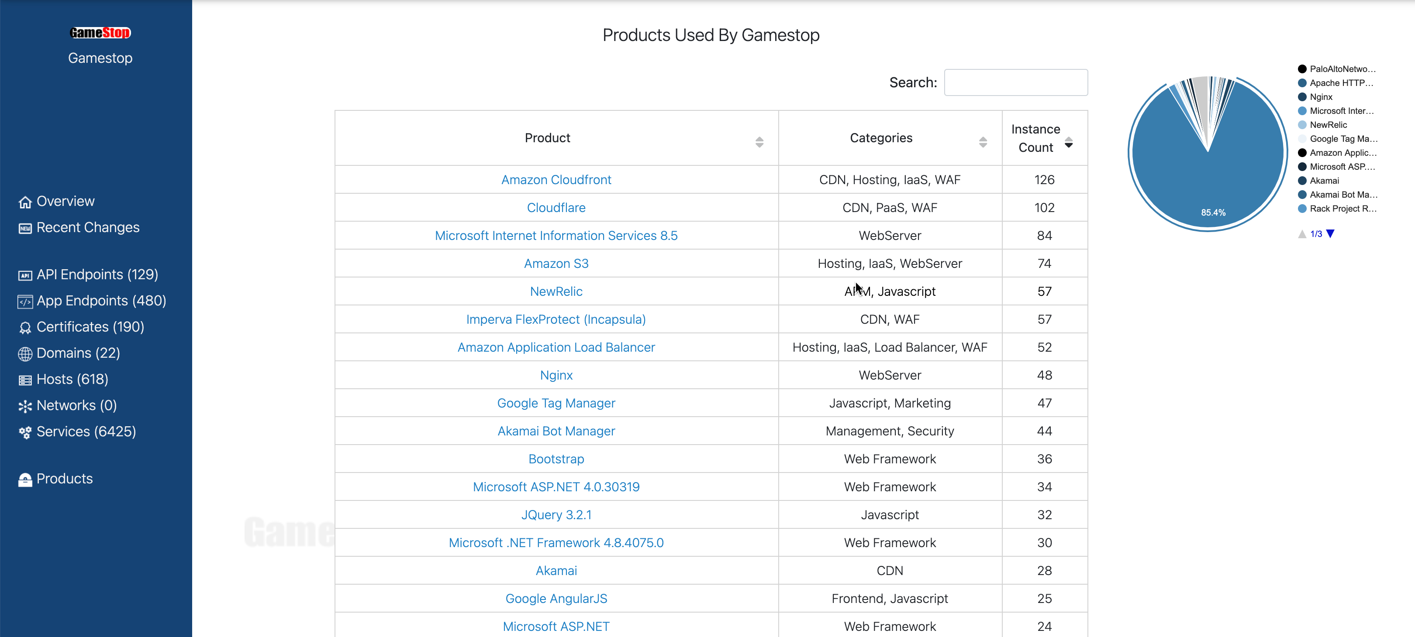Toggle Akamai legend swatch
This screenshot has width=1415, height=637.
click(1302, 181)
